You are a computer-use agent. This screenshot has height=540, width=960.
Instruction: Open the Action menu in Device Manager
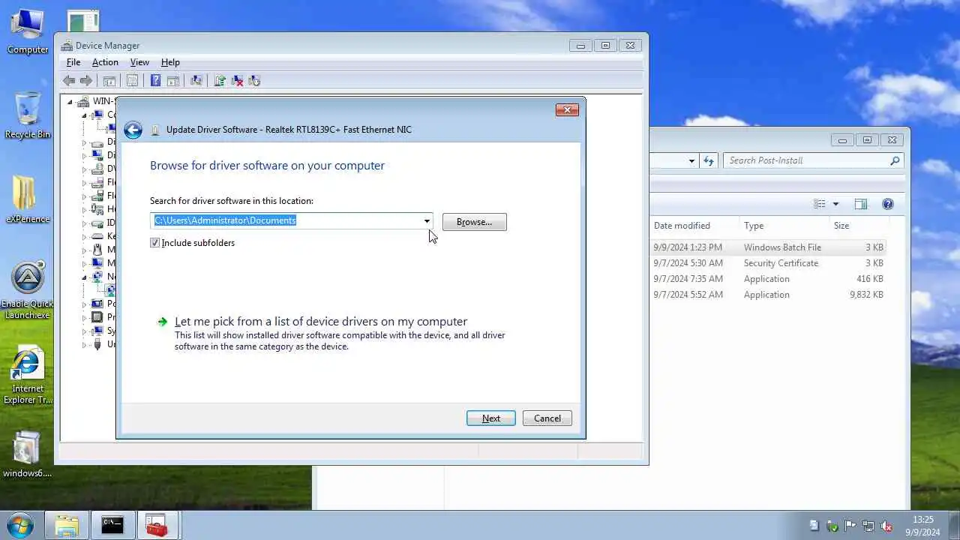[x=105, y=62]
